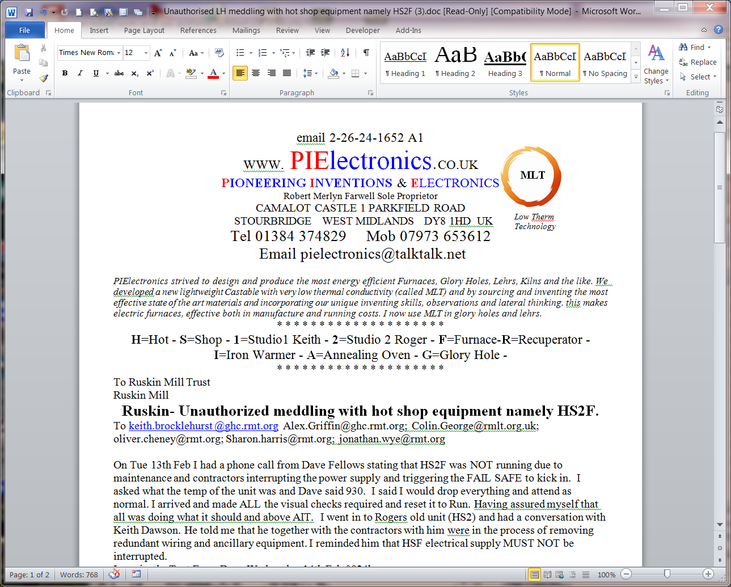Image resolution: width=731 pixels, height=587 pixels.
Task: Click the Zoom In plus button
Action: [708, 574]
